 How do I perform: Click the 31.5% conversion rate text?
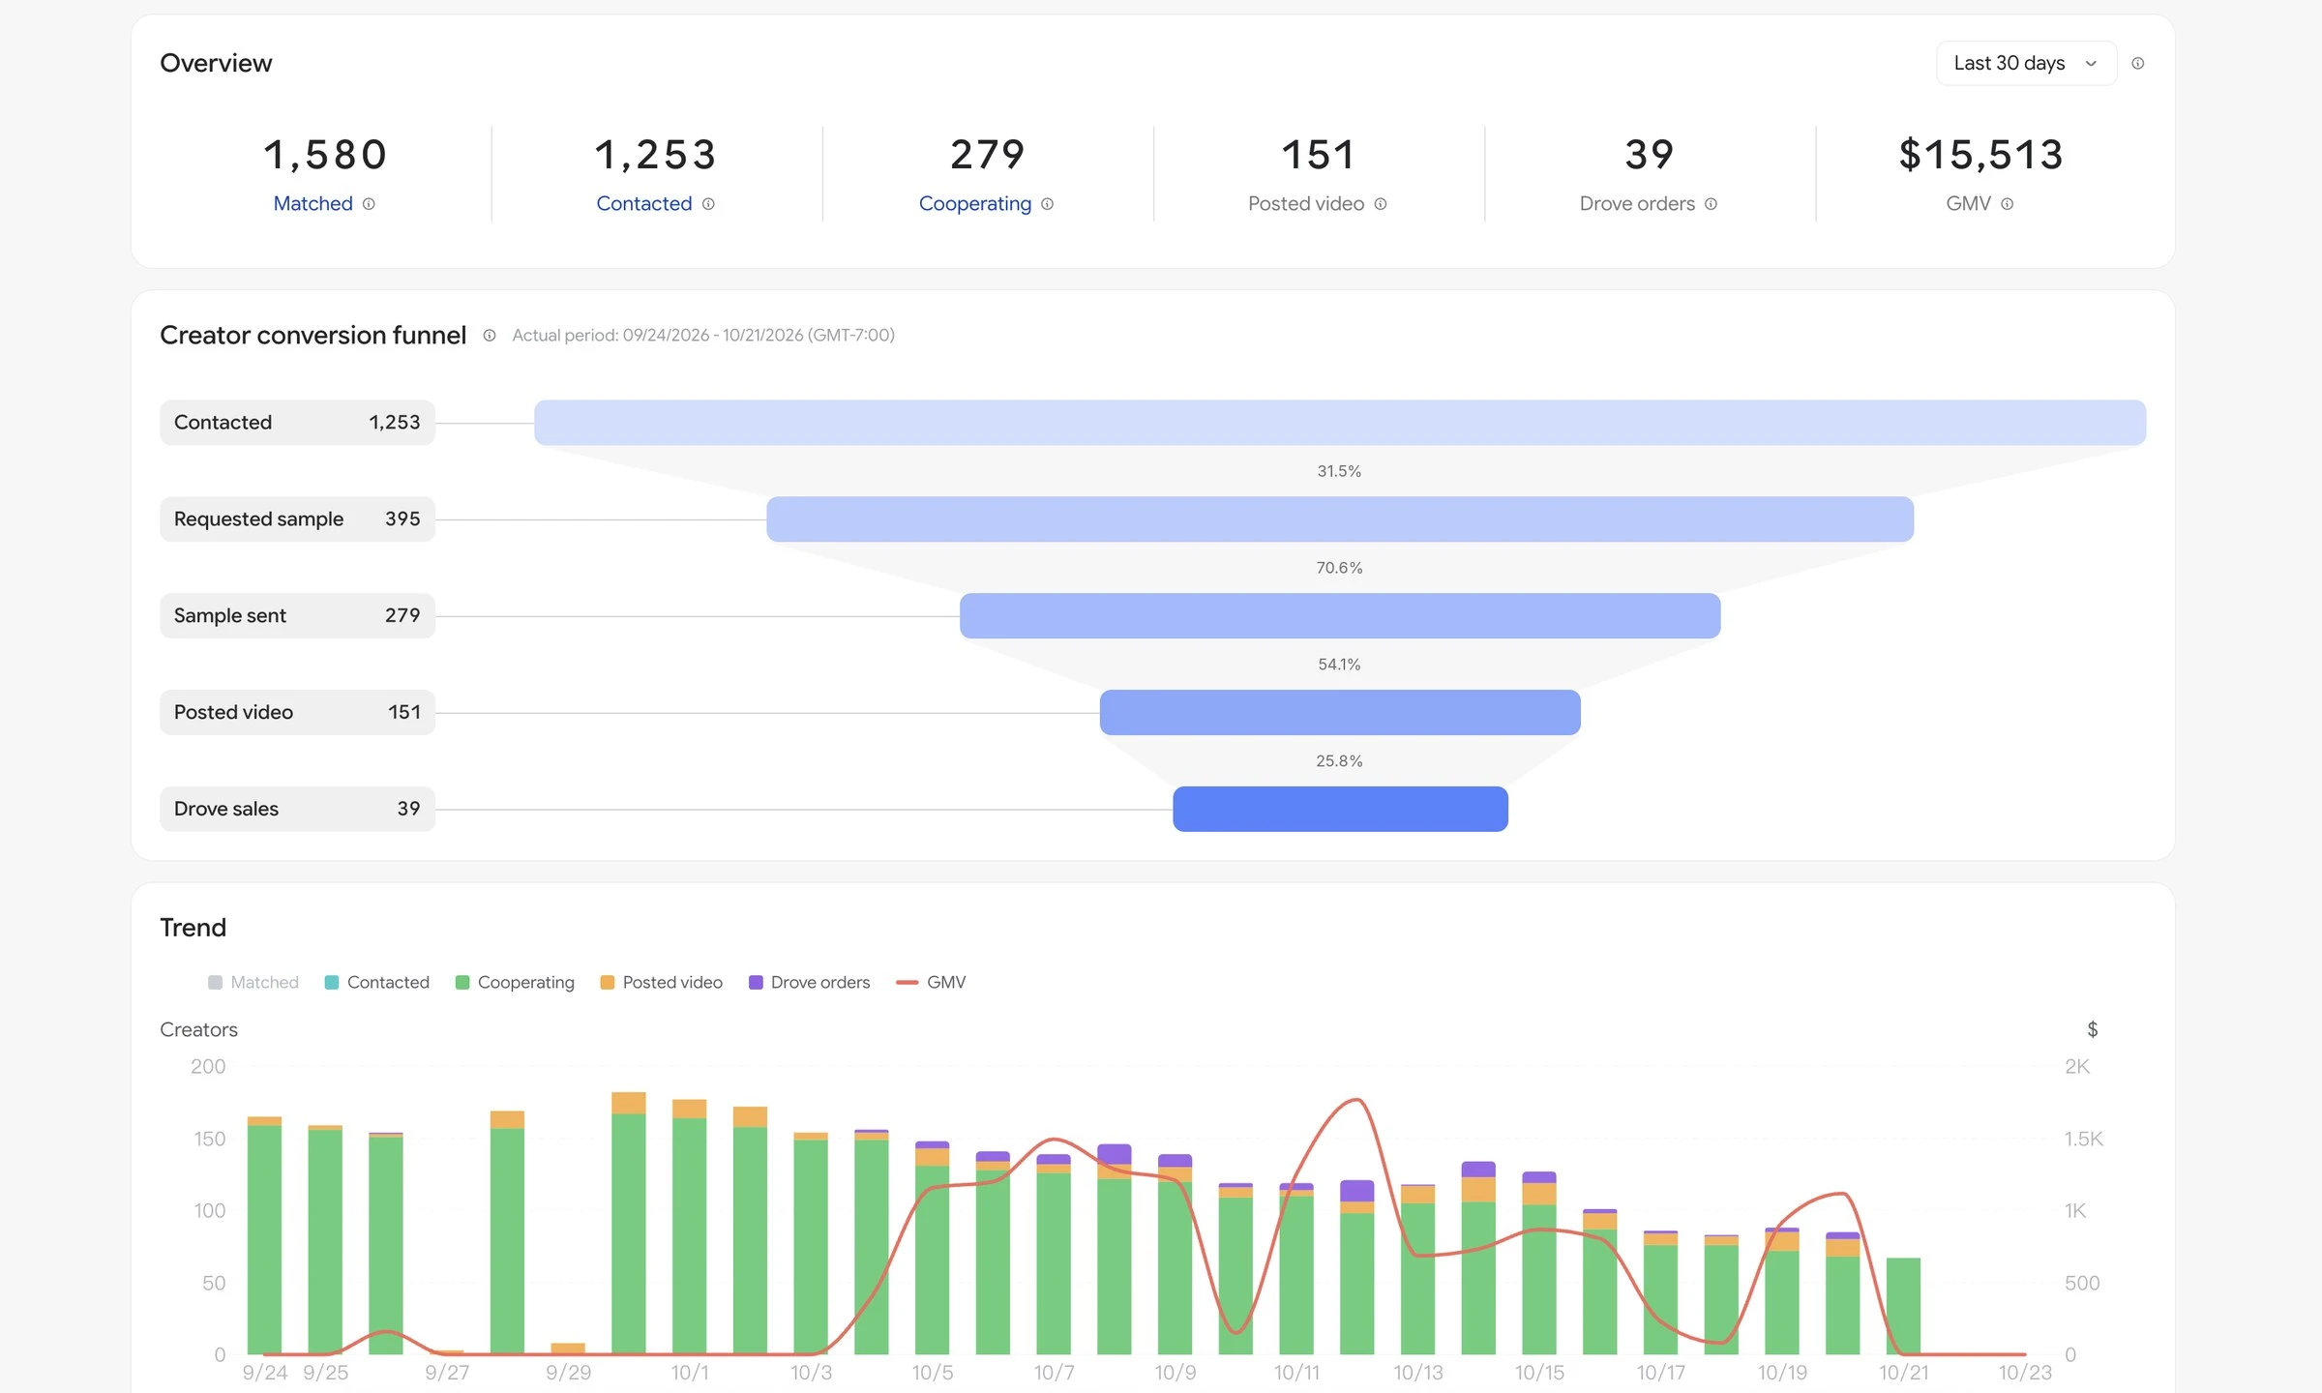[x=1339, y=471]
